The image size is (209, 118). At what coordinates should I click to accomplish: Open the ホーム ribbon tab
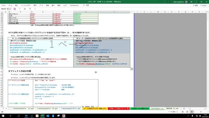click(10, 5)
